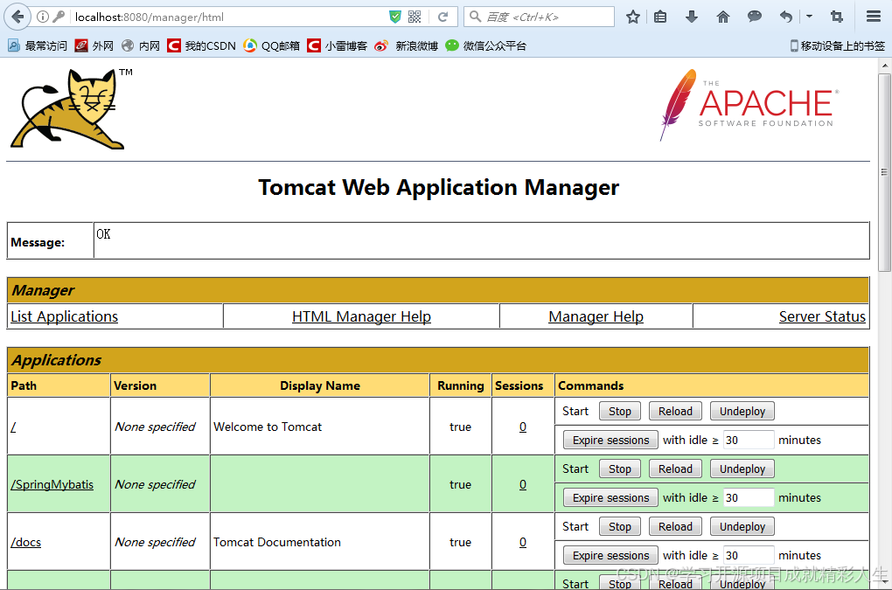The height and width of the screenshot is (590, 892).
Task: Open the 我的CSDN bookmark
Action: [x=201, y=46]
